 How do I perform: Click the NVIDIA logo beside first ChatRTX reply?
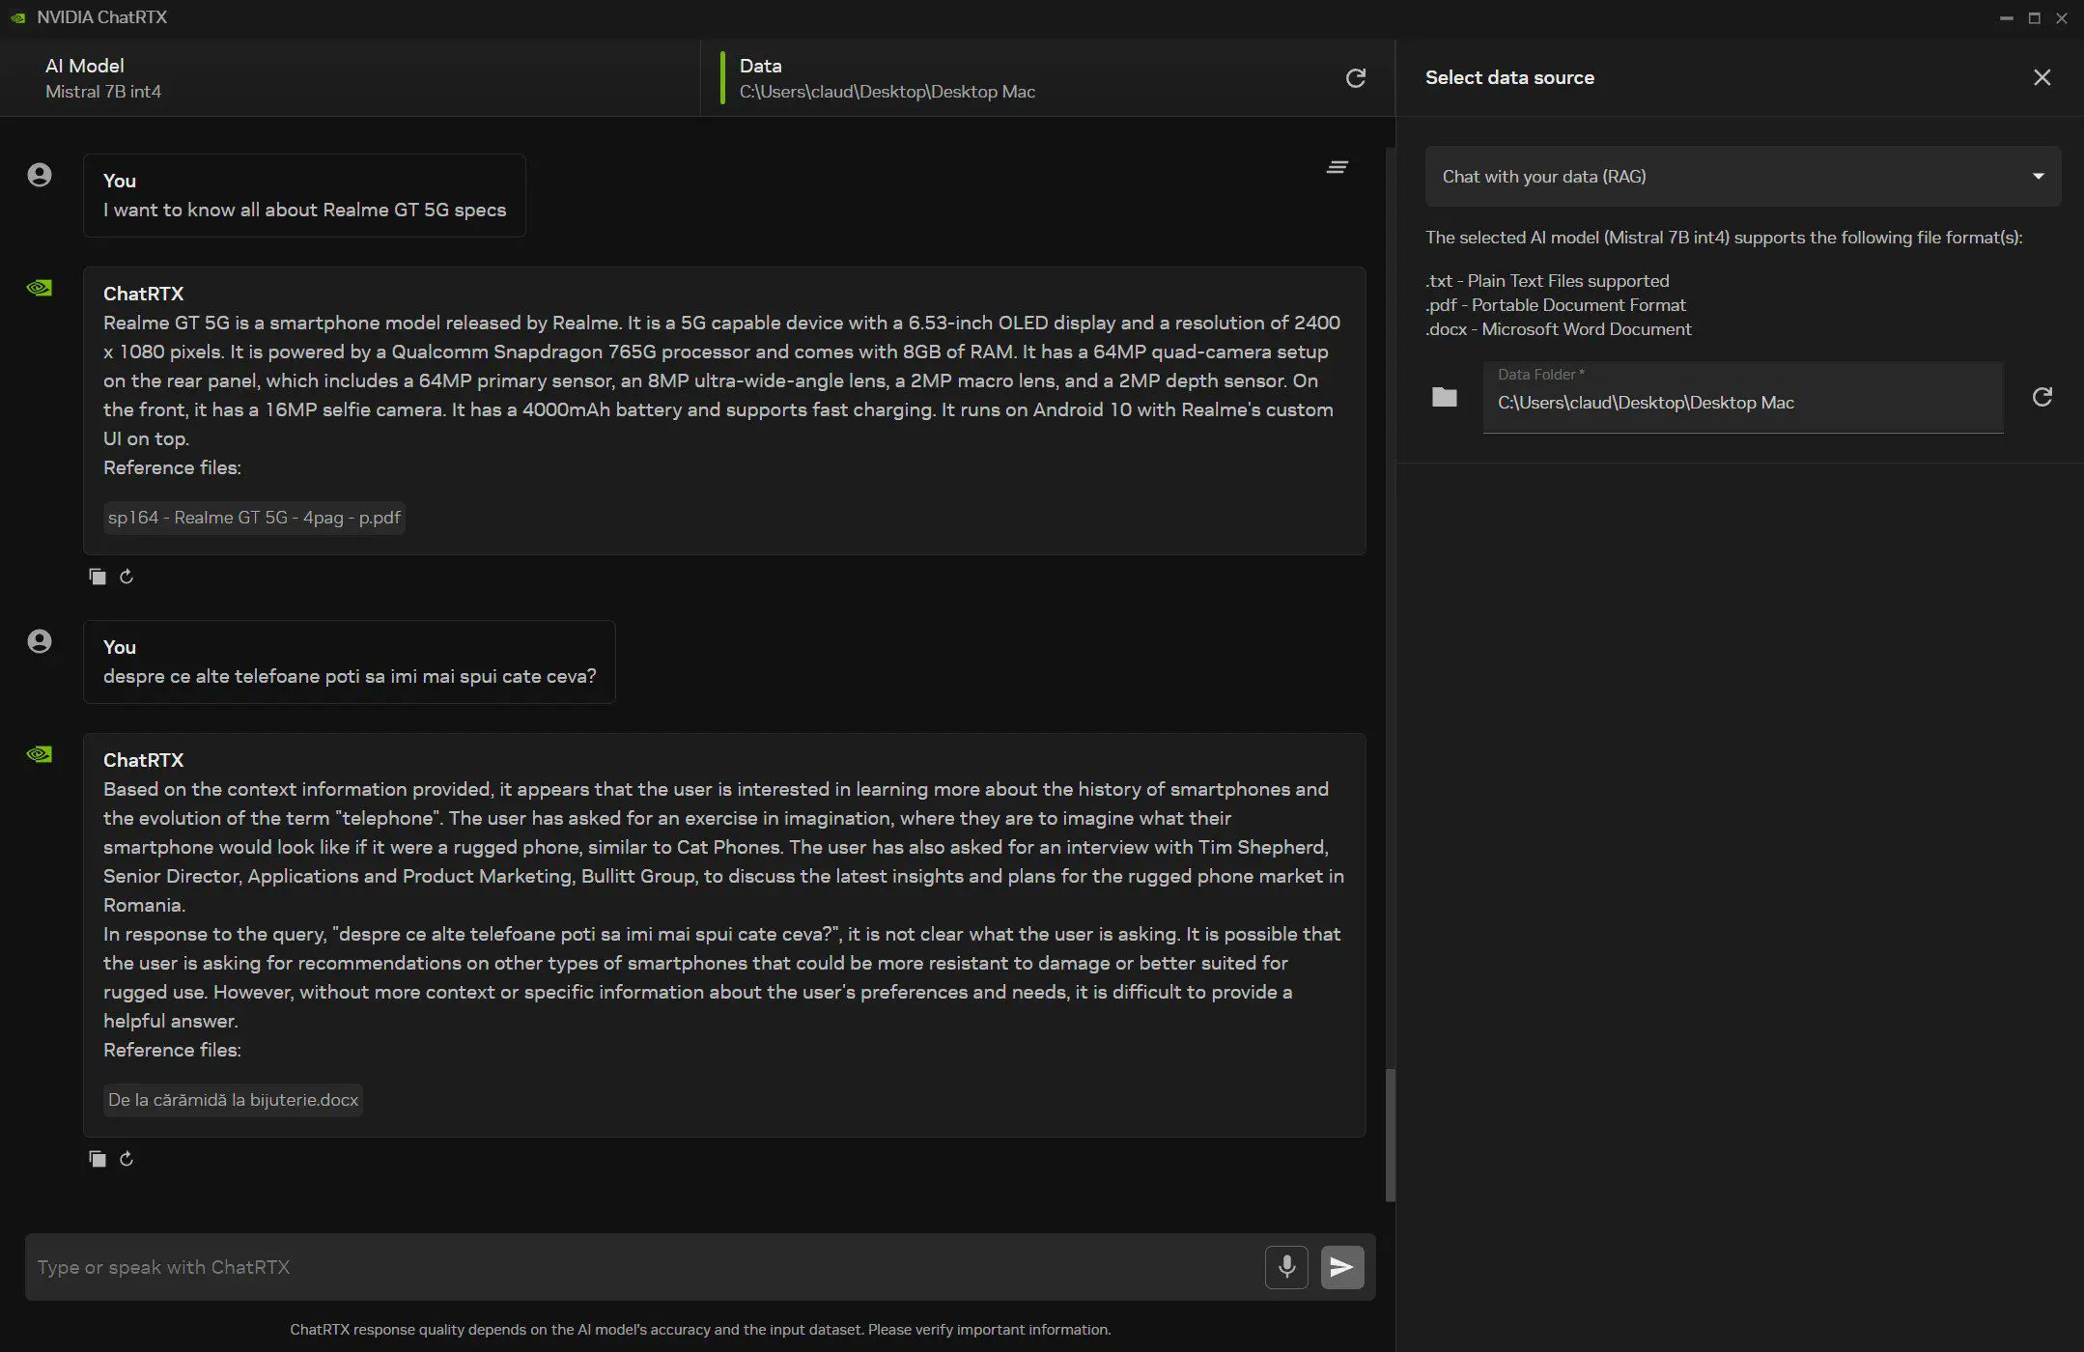(40, 288)
